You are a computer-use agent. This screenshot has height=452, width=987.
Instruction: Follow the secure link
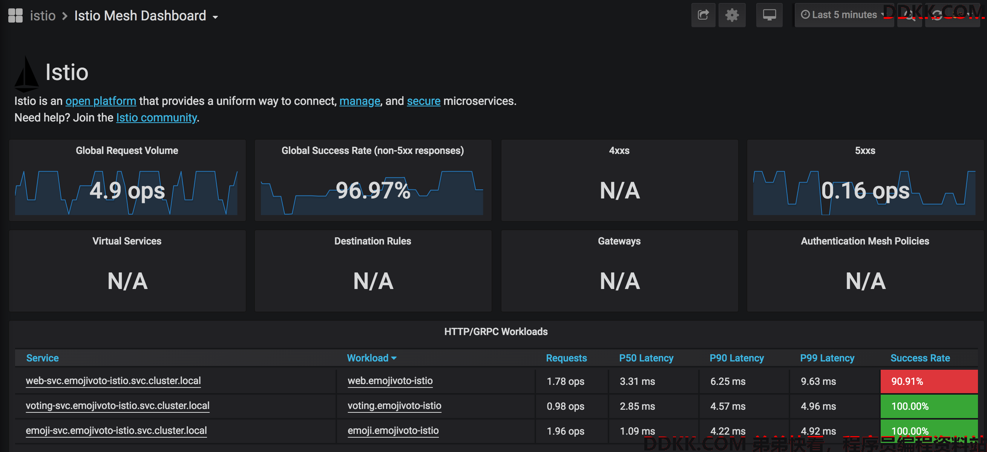[x=423, y=101]
